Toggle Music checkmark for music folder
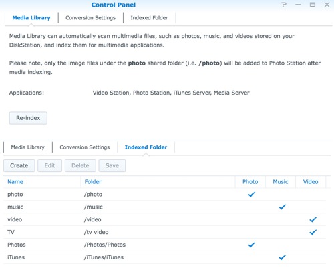 [282, 207]
